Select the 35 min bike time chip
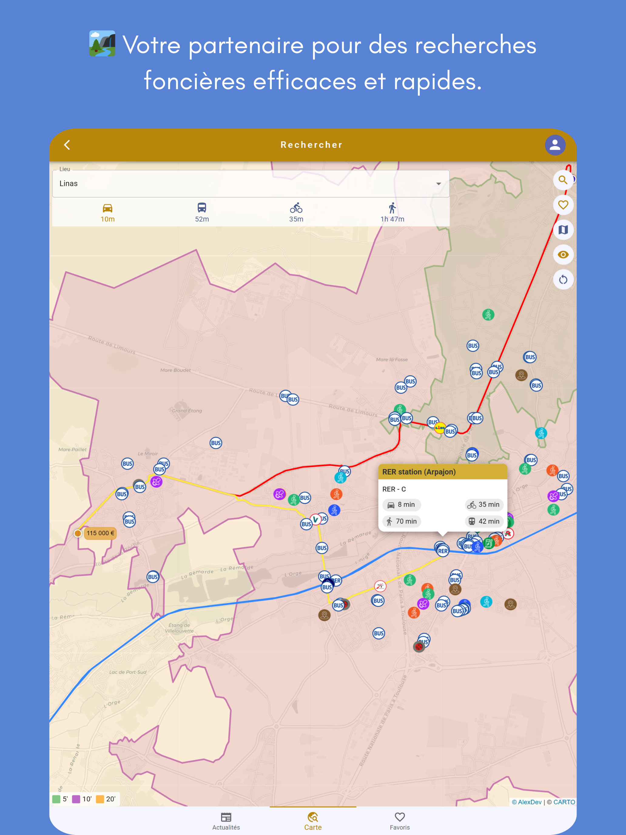 [x=484, y=505]
